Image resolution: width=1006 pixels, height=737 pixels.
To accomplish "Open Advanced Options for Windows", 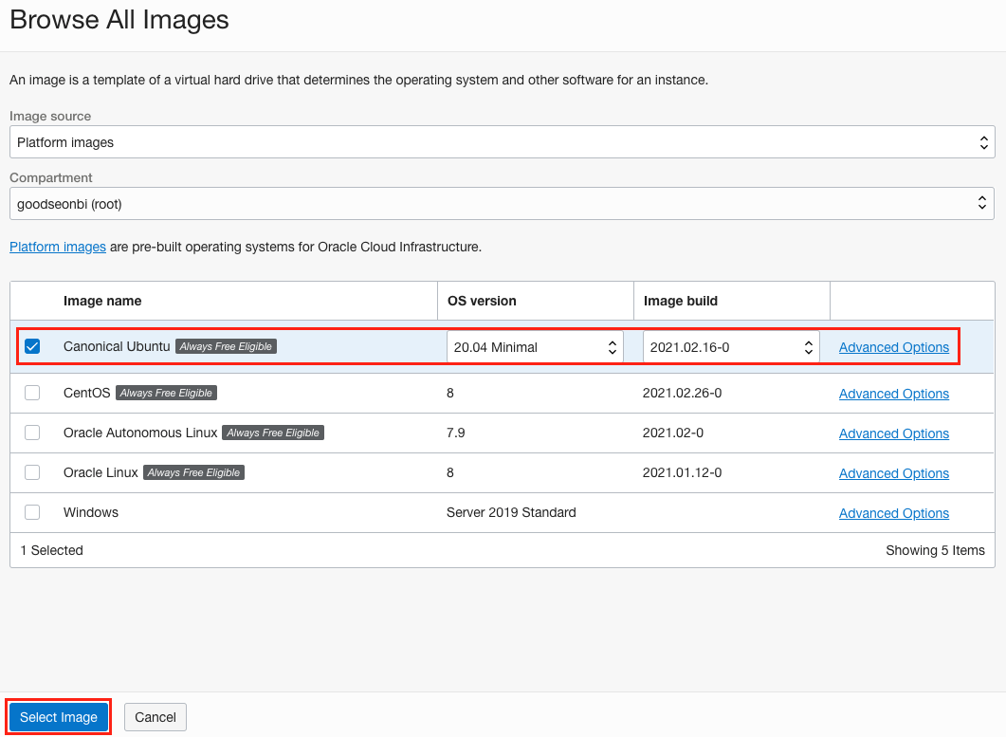I will pyautogui.click(x=894, y=513).
